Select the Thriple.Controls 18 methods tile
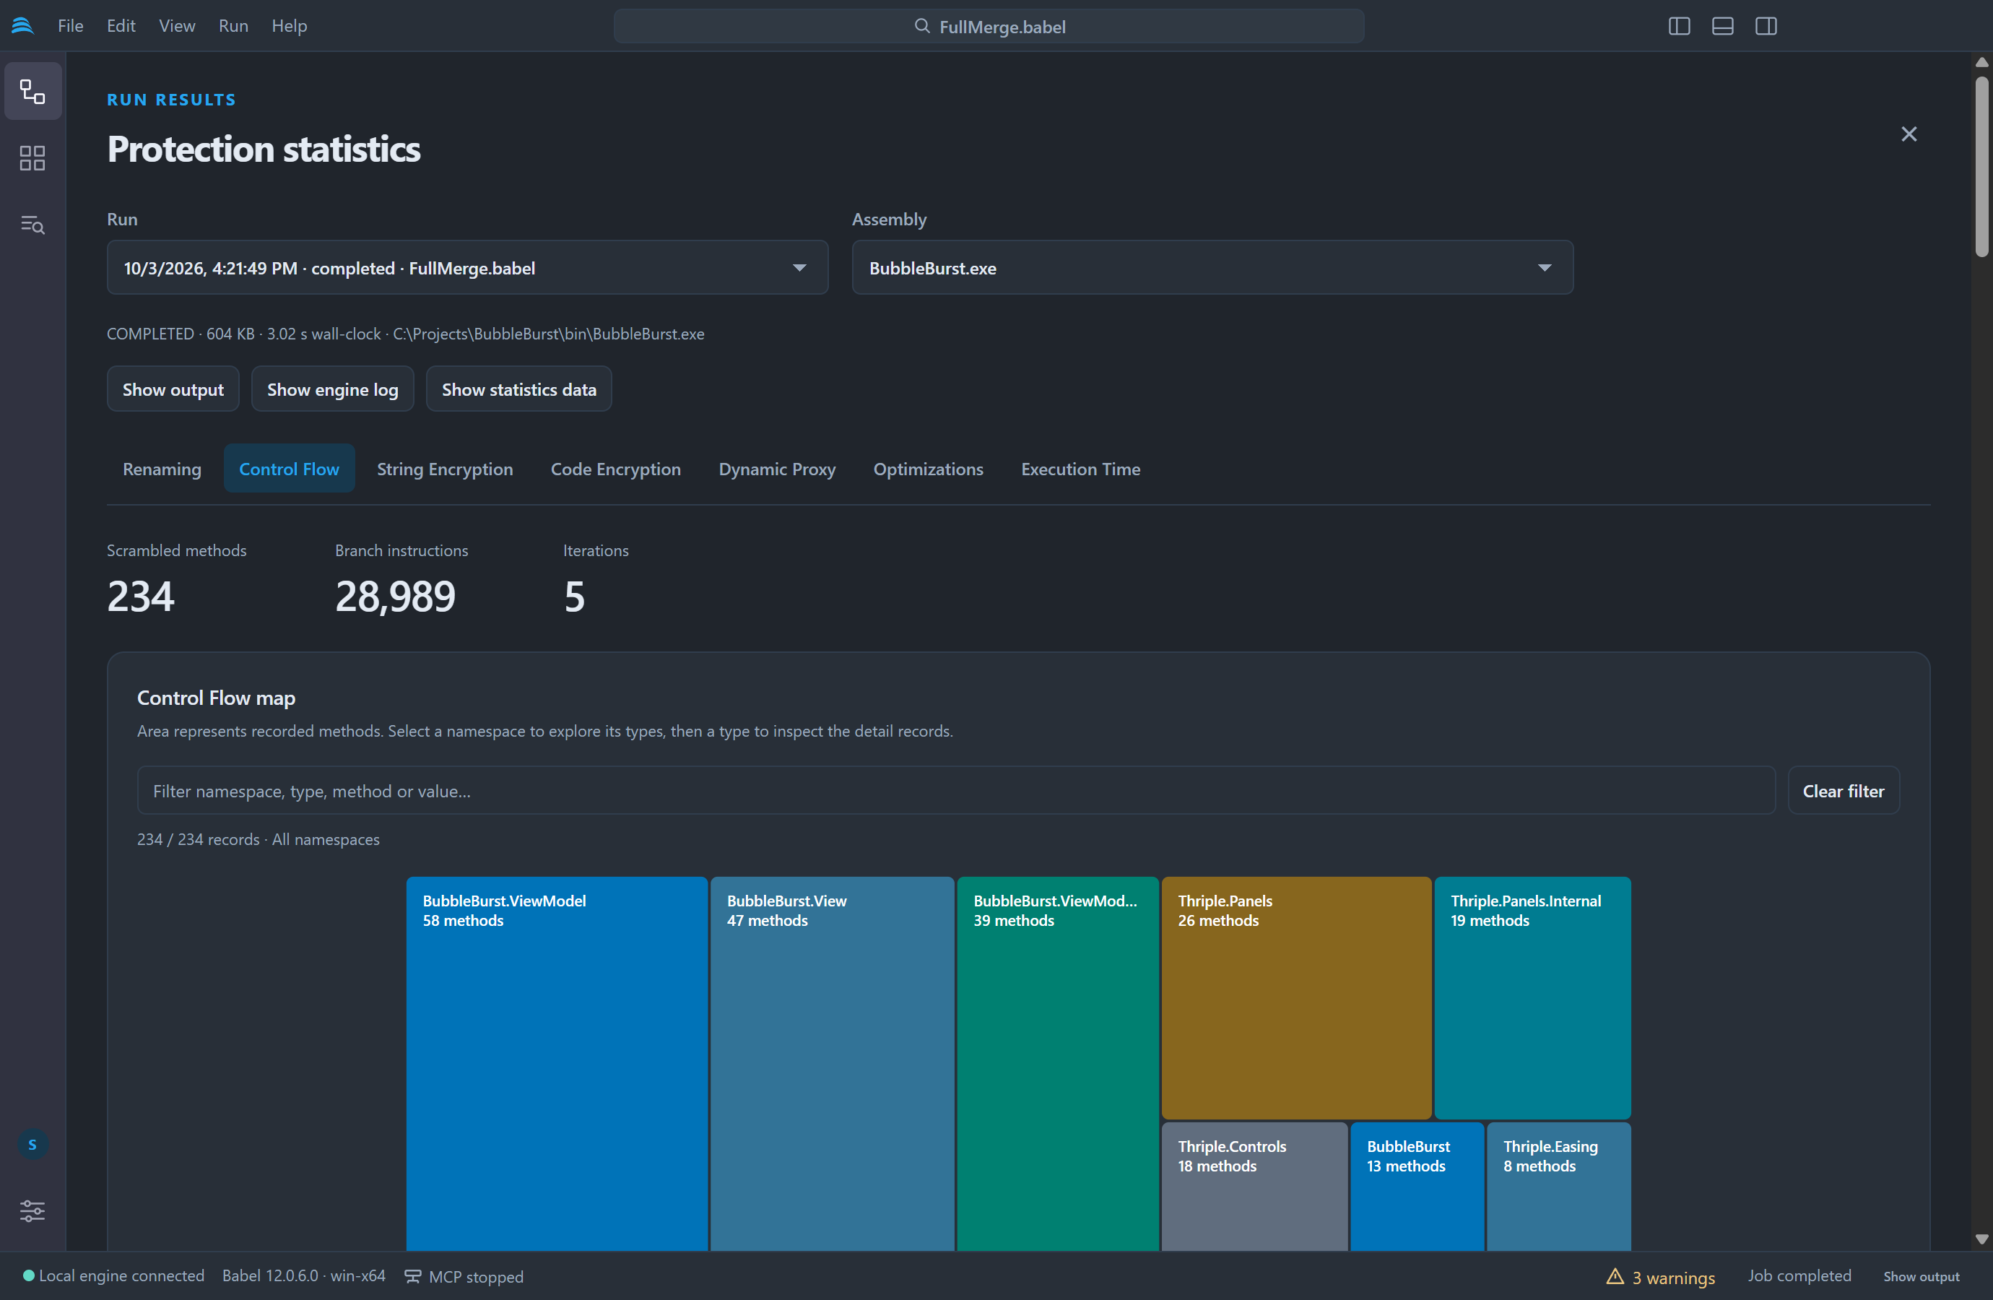The height and width of the screenshot is (1300, 1993). pos(1254,1187)
